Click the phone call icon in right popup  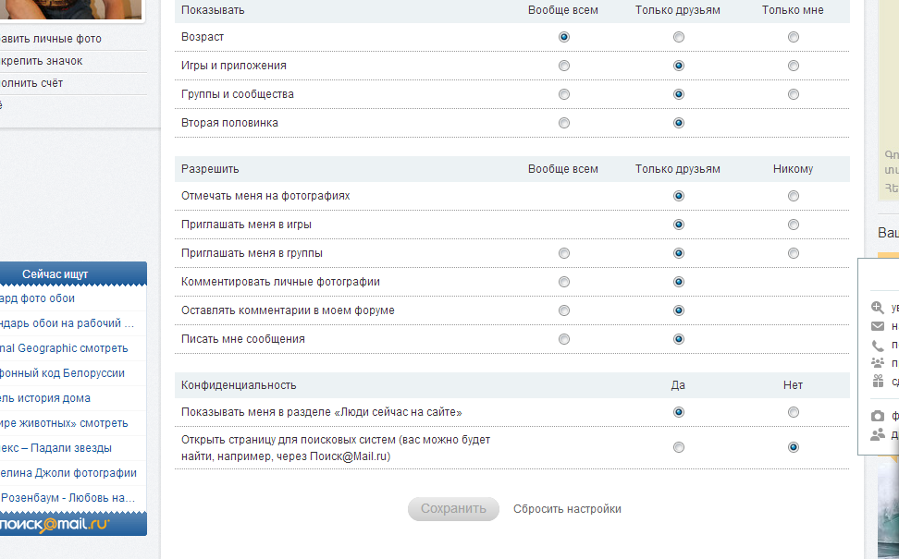(878, 345)
